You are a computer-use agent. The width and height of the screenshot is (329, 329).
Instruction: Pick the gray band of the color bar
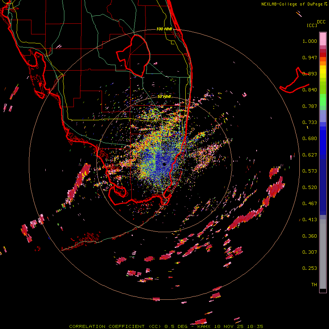click(x=323, y=254)
